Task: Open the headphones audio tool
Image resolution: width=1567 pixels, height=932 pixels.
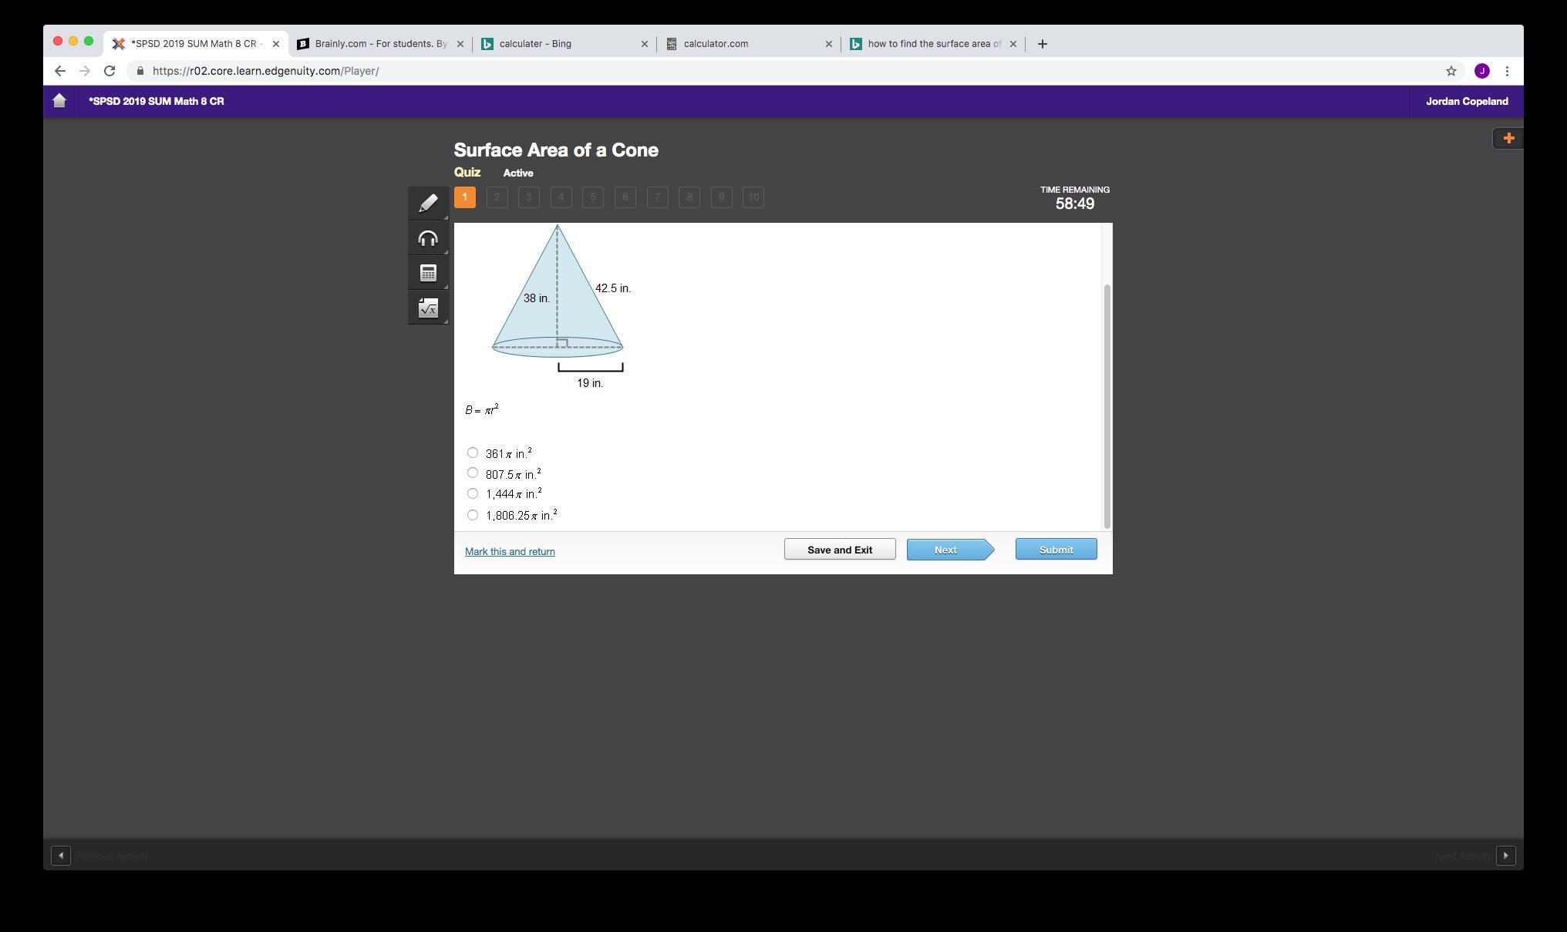Action: click(x=428, y=238)
